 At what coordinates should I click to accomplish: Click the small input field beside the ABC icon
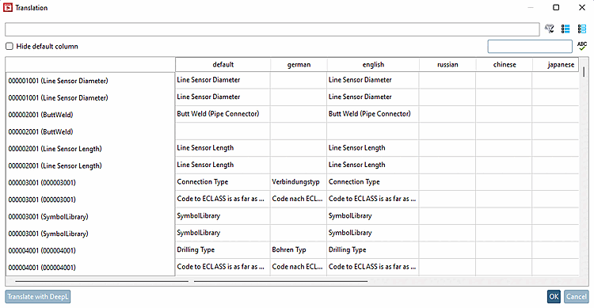530,46
